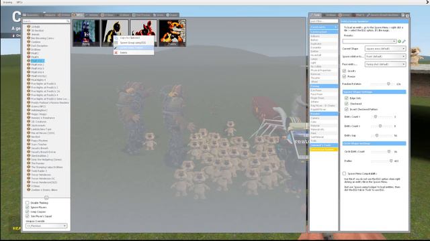Click the NPCs tab icon in spawn menu
Viewport: 430px width, 241px height.
click(x=74, y=15)
